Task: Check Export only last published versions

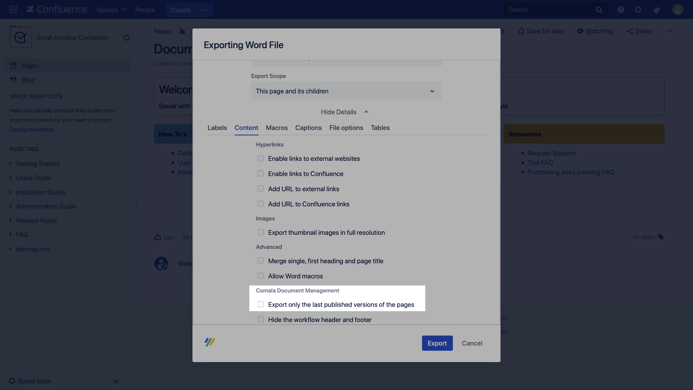Action: [260, 304]
